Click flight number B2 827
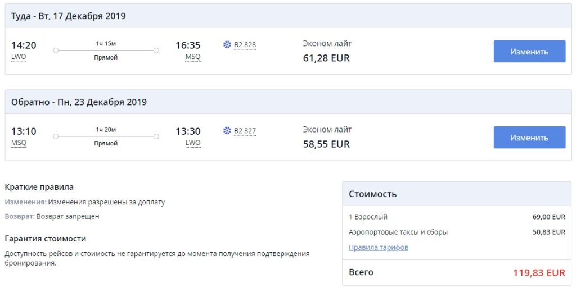The width and height of the screenshot is (576, 292). [245, 131]
